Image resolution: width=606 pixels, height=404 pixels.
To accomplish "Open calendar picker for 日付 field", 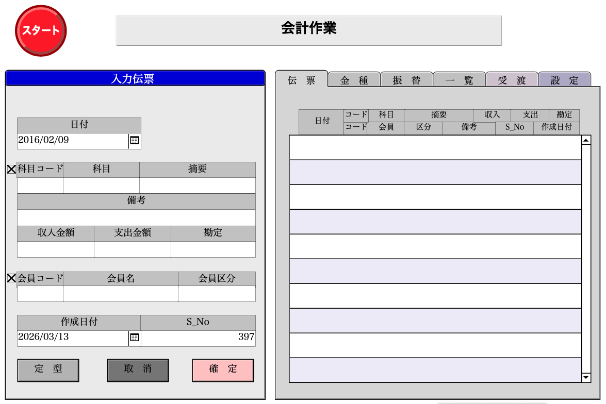I will pos(134,140).
